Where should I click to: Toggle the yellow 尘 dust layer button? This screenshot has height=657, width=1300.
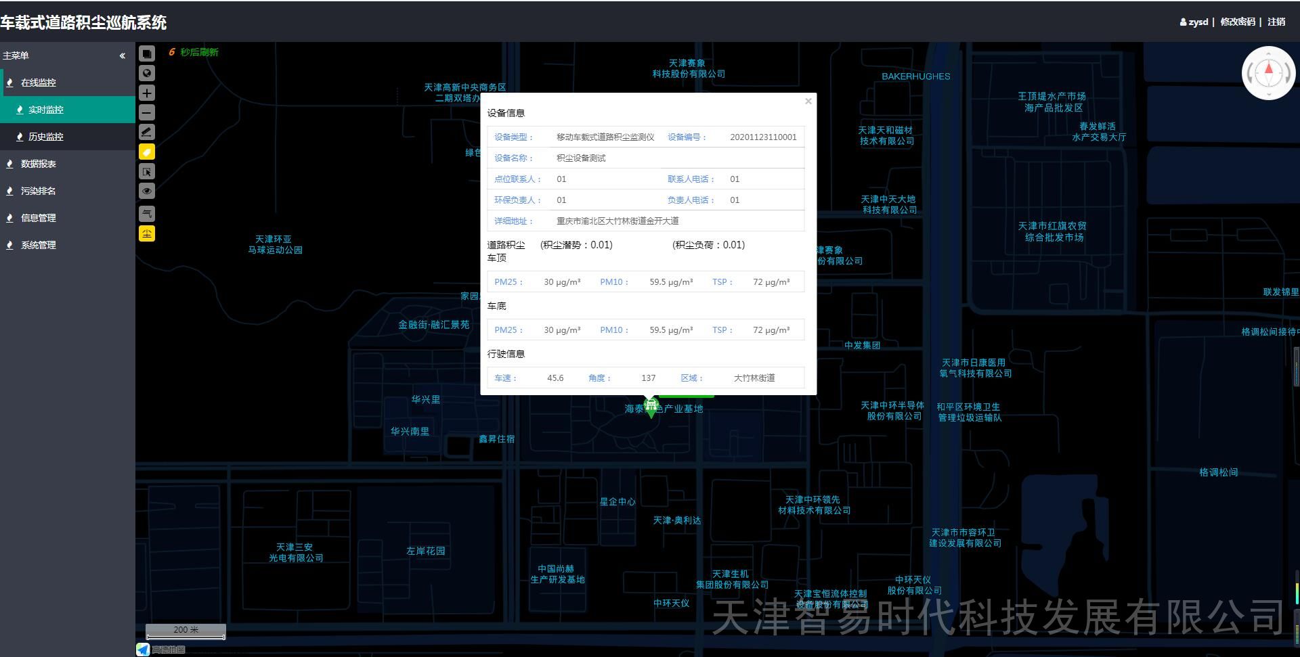click(x=147, y=234)
